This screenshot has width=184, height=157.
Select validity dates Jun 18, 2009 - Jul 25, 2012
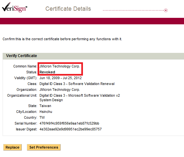61,78
